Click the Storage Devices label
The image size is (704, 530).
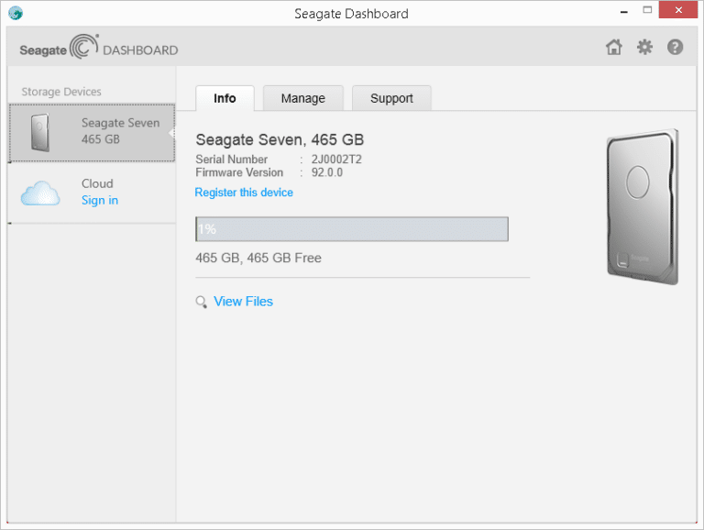tap(61, 92)
